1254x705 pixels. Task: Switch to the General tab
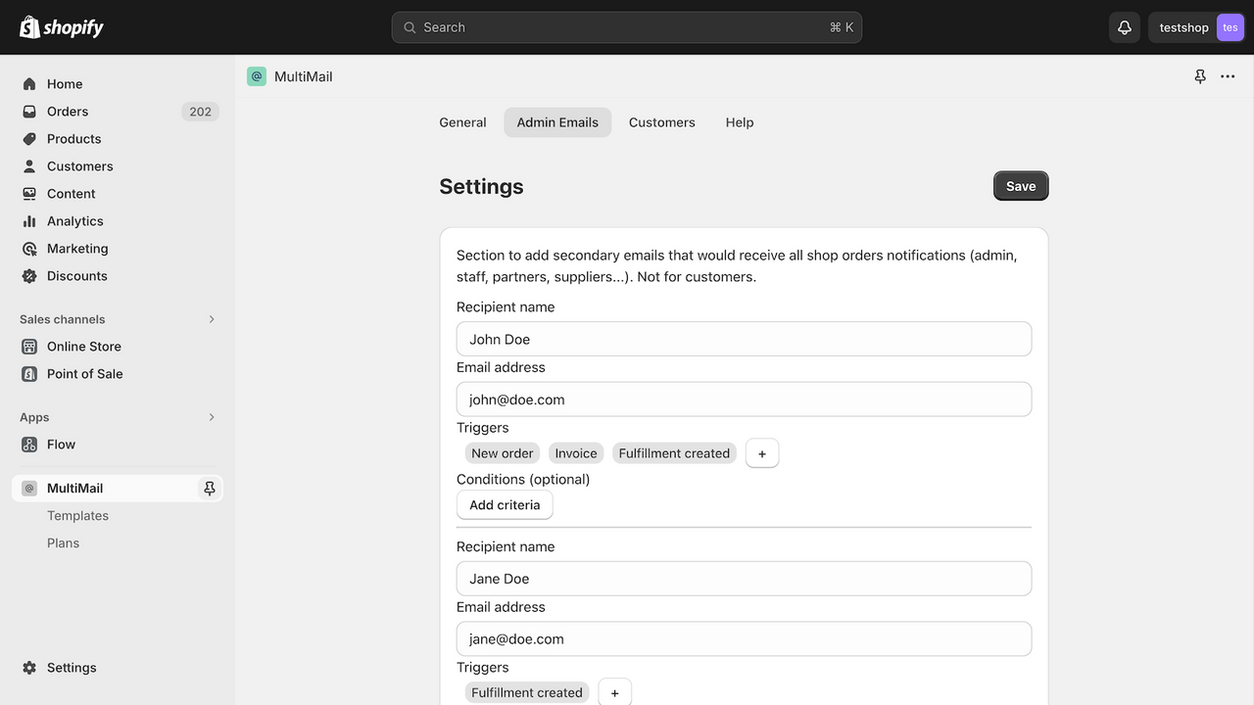coord(462,122)
